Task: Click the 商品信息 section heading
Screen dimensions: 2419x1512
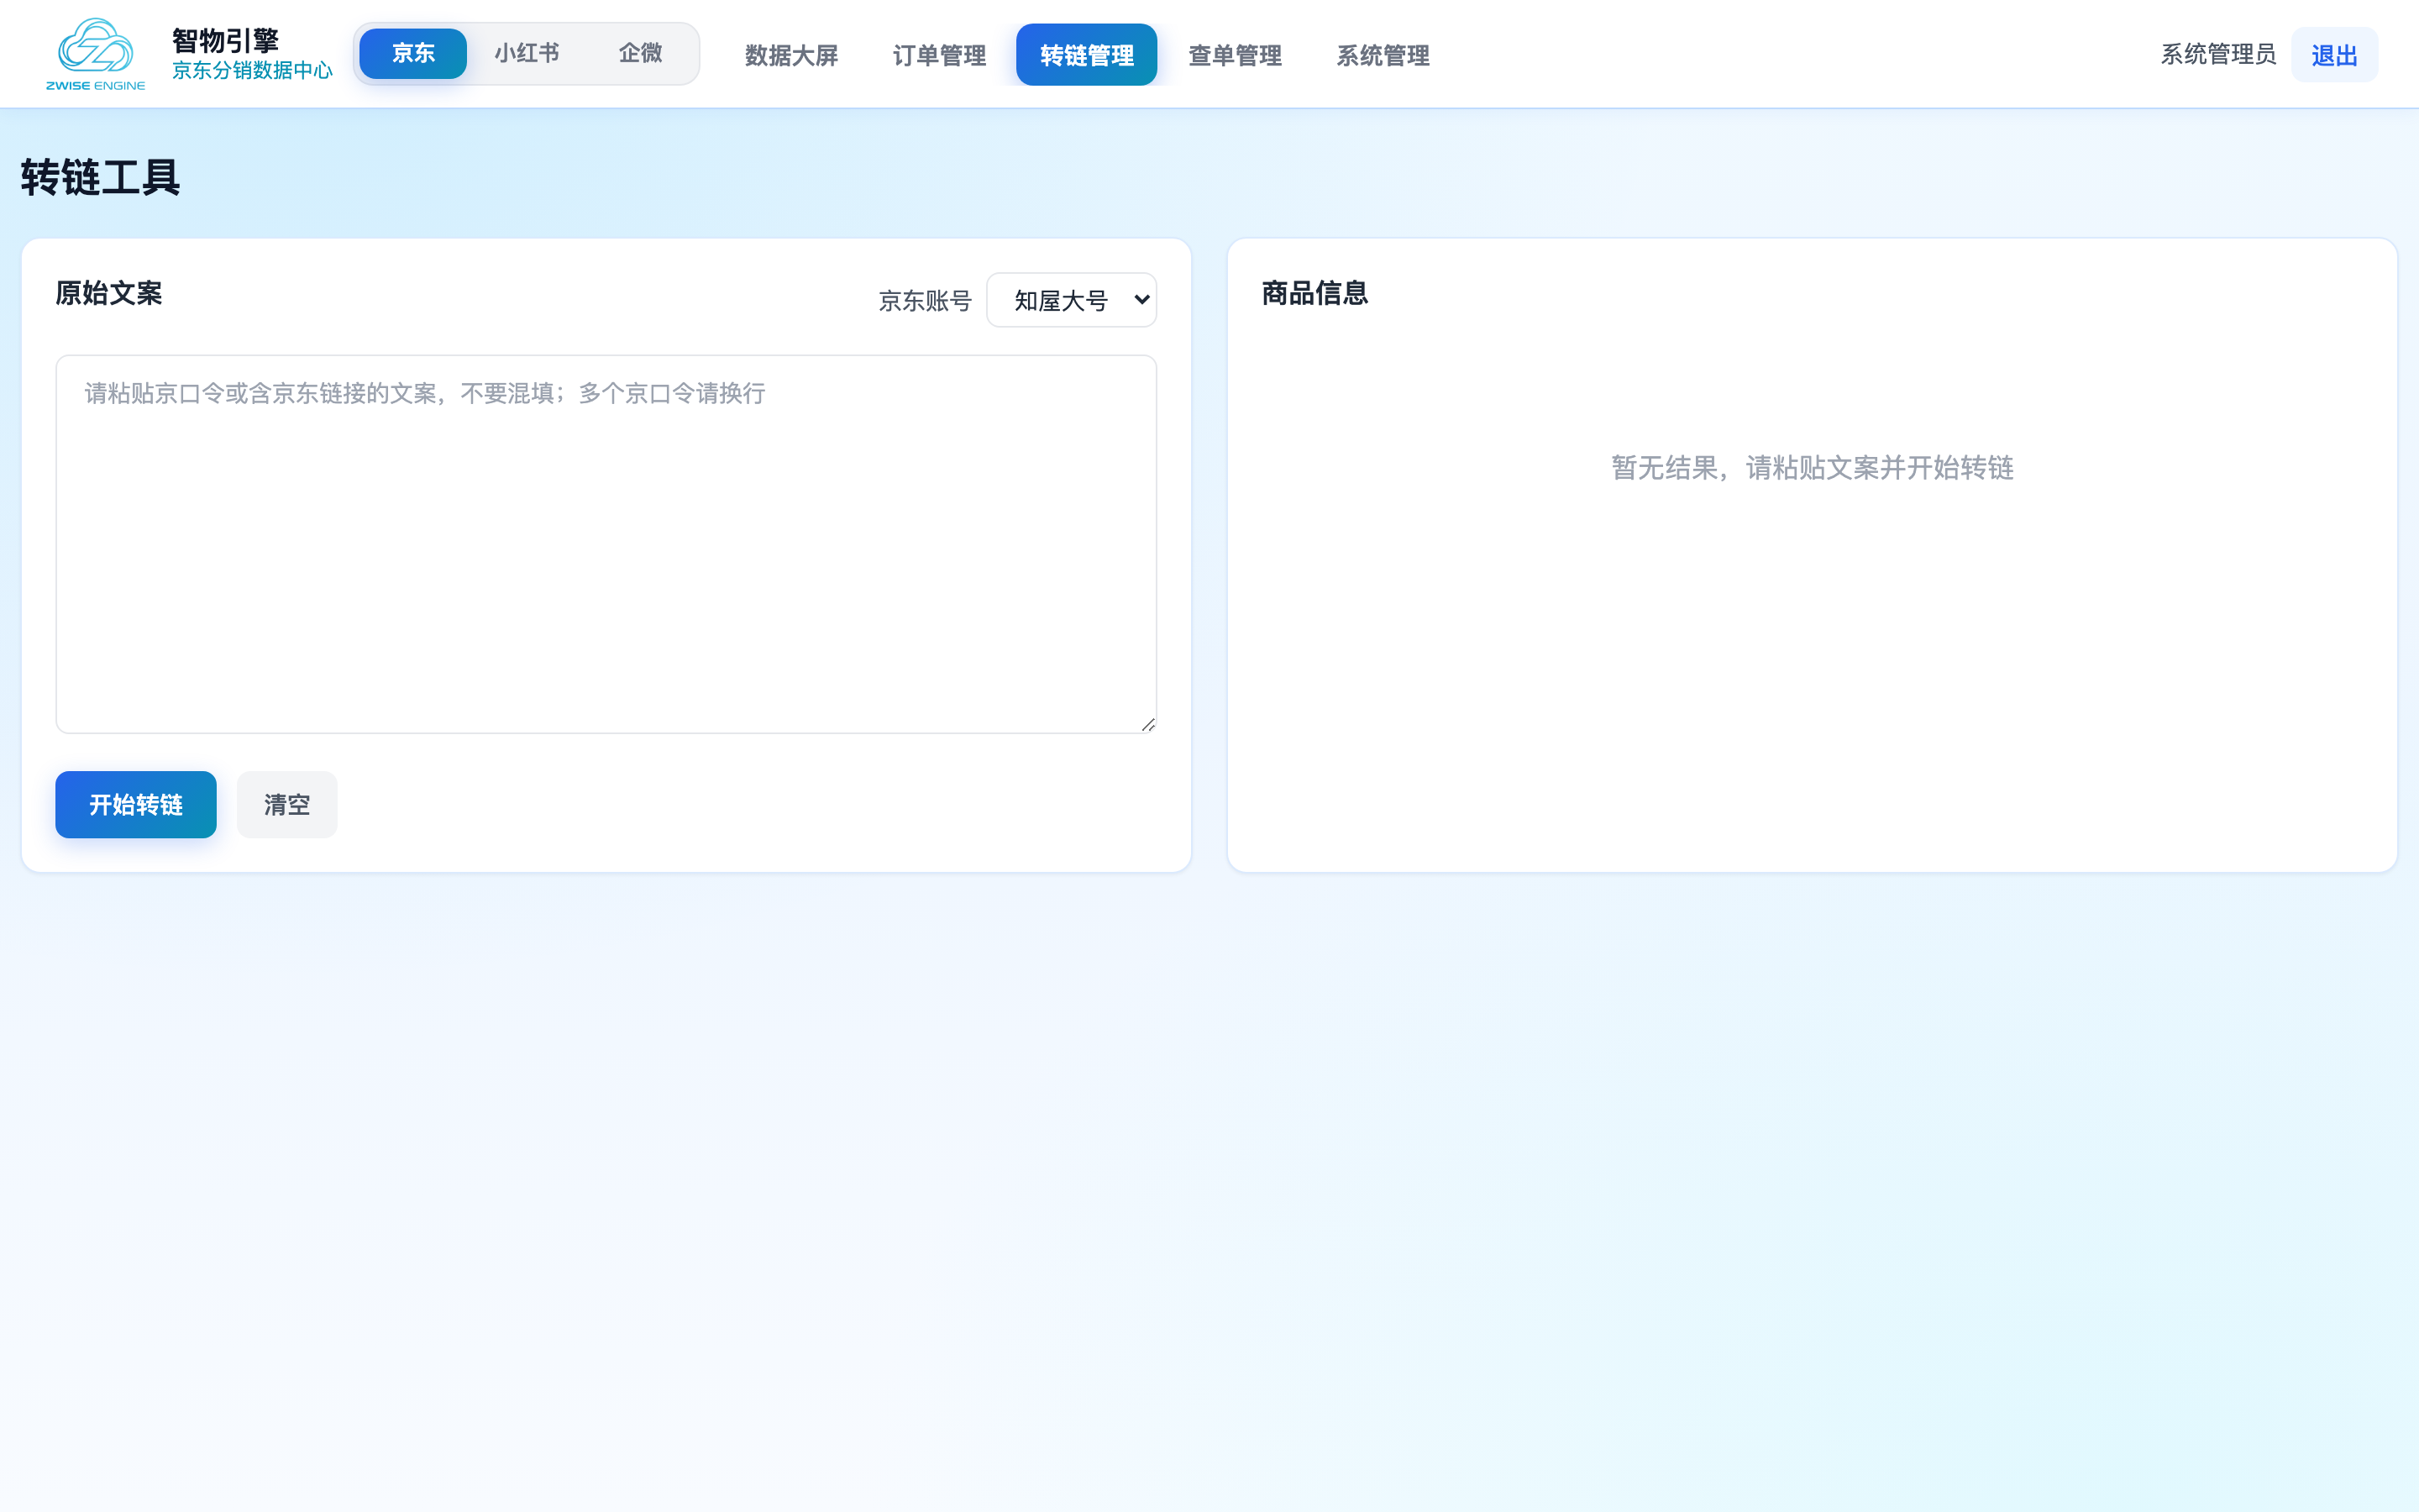Action: tap(1314, 293)
